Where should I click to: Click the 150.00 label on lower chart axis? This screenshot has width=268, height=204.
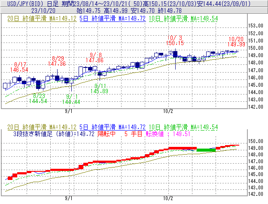256,141
